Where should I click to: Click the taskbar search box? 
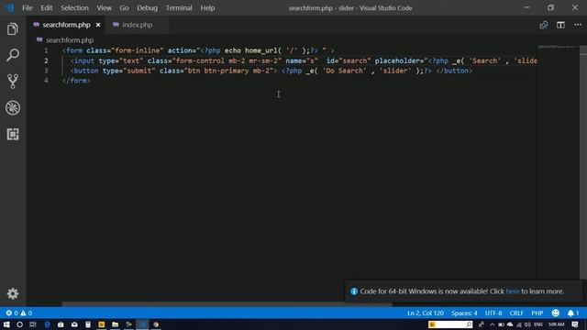click(450, 324)
